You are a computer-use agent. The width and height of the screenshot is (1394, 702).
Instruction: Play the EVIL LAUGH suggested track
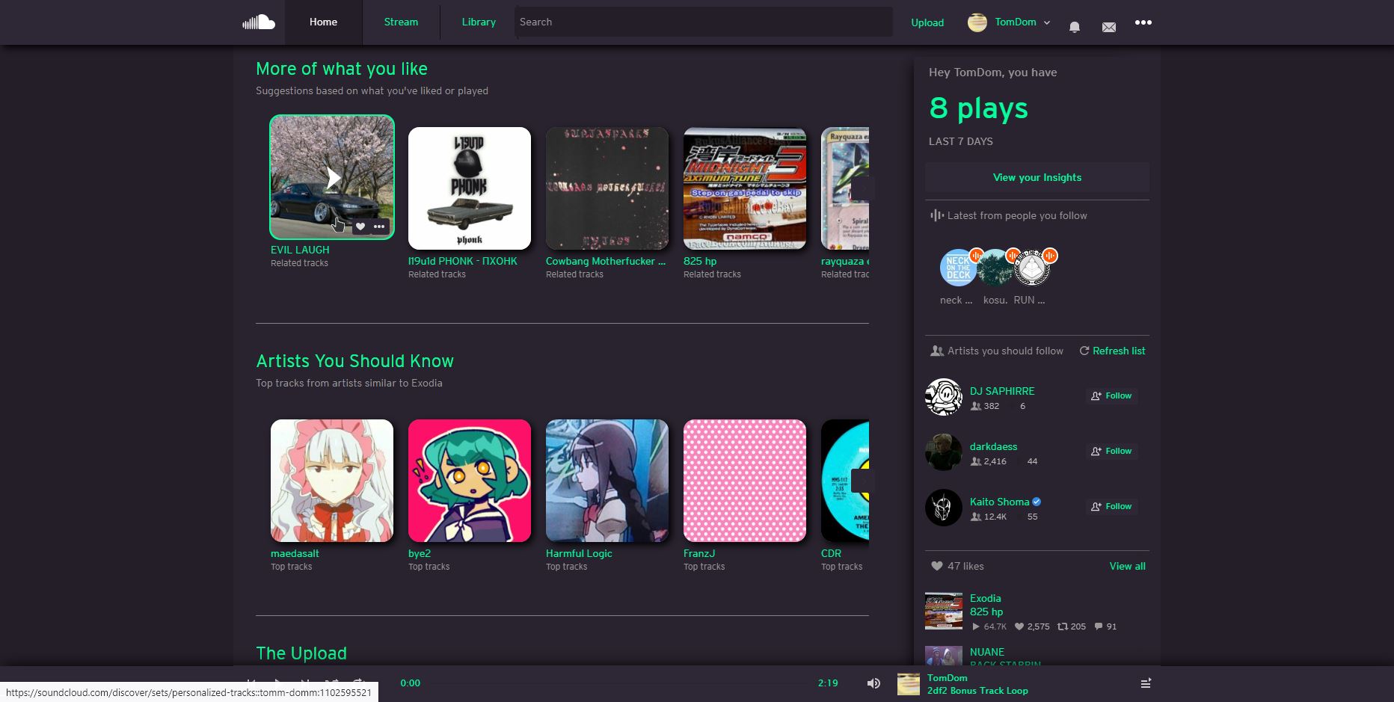pos(332,177)
